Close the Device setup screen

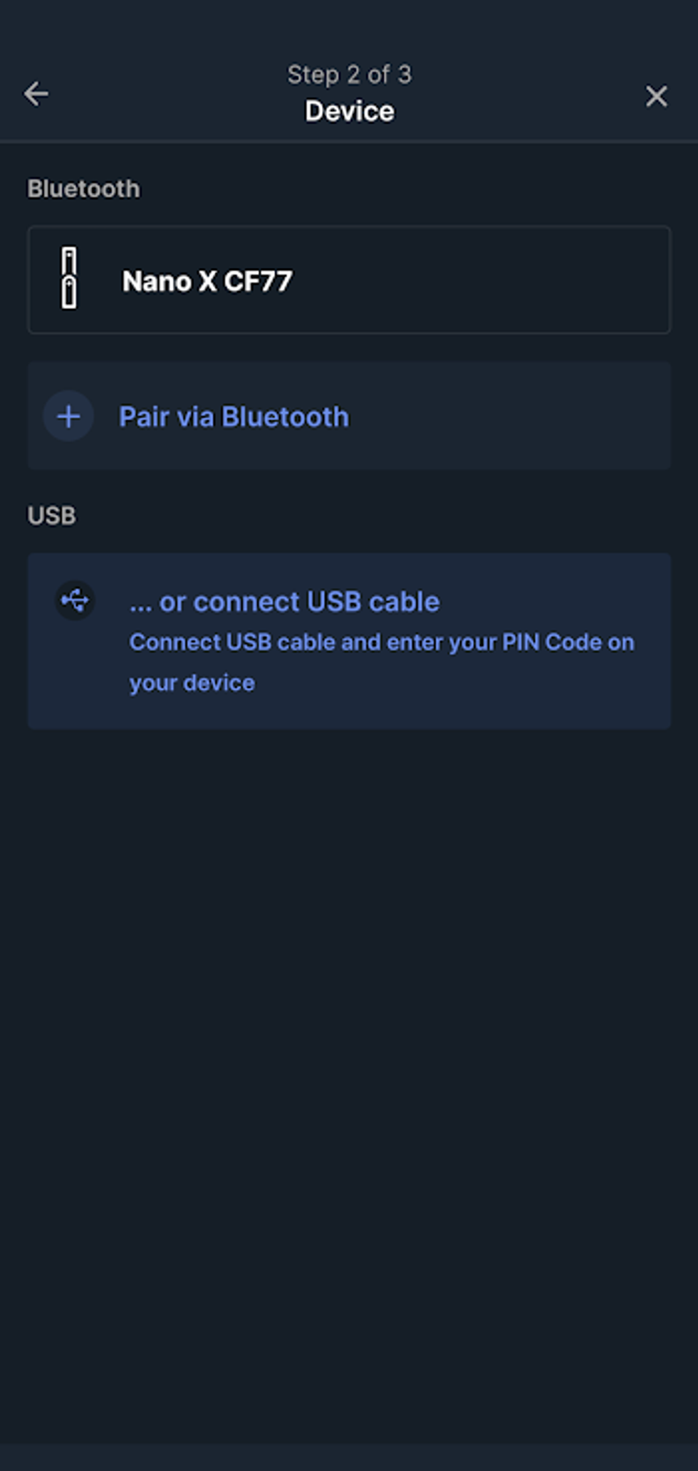[x=656, y=96]
